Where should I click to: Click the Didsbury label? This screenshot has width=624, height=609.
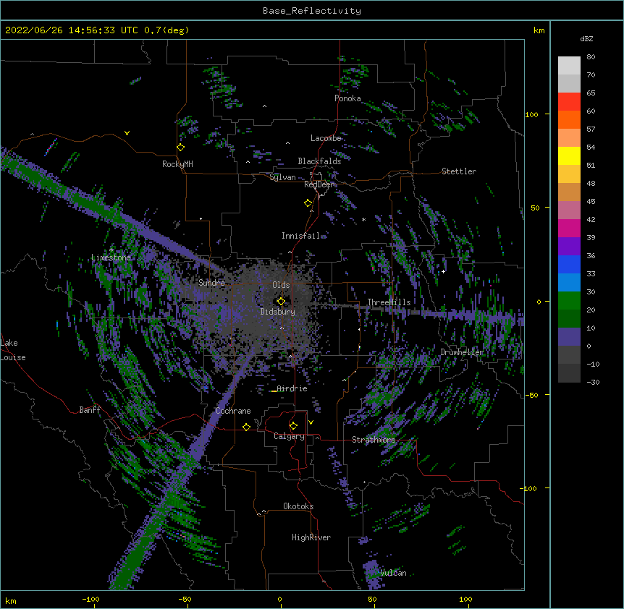[x=277, y=312]
